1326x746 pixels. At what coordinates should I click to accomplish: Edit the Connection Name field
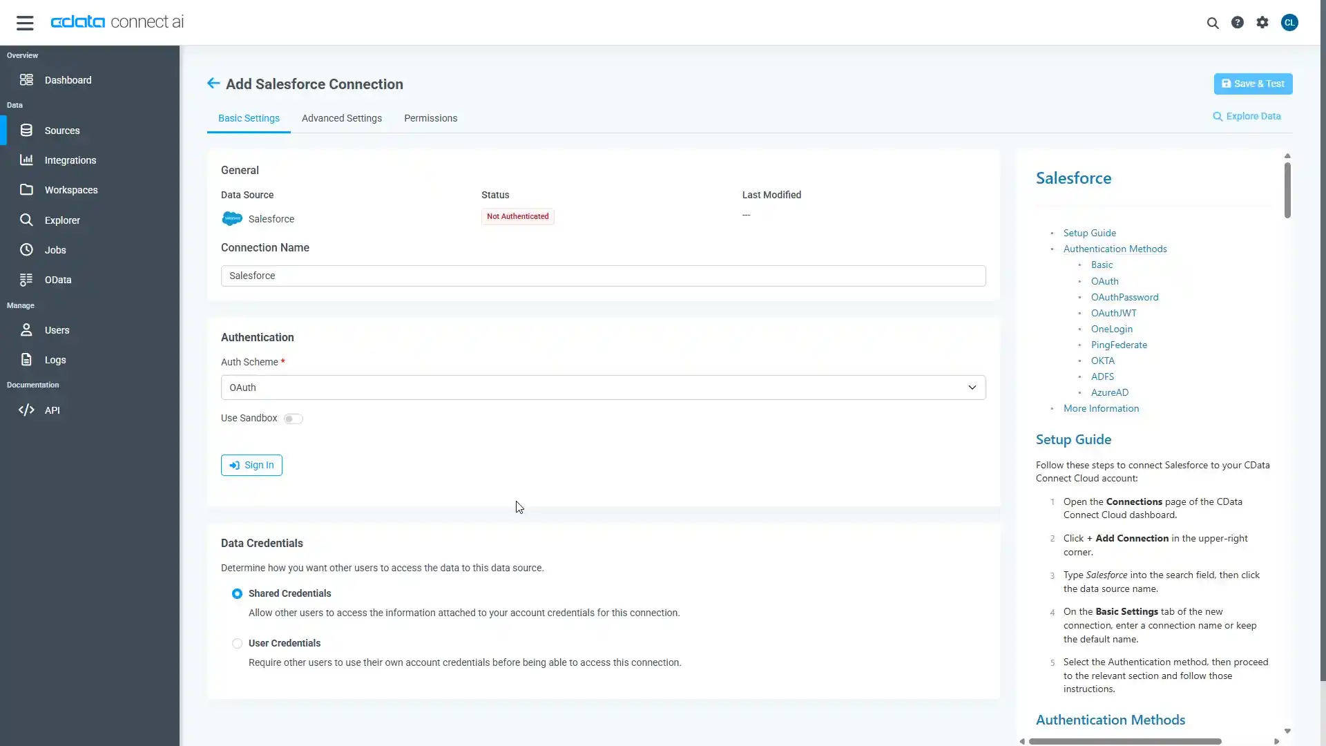(603, 276)
